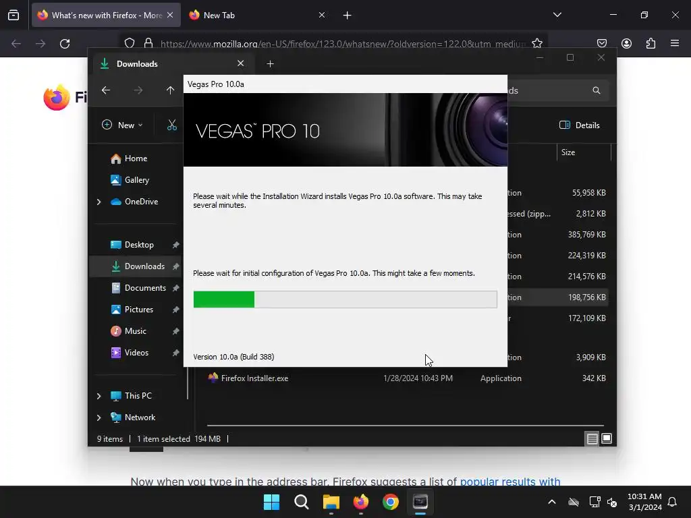Click the Vegas Pro 10 banner

pos(345,129)
